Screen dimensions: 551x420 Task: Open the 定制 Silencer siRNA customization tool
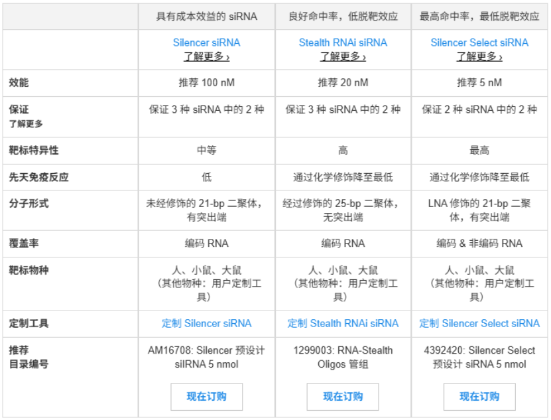click(207, 323)
